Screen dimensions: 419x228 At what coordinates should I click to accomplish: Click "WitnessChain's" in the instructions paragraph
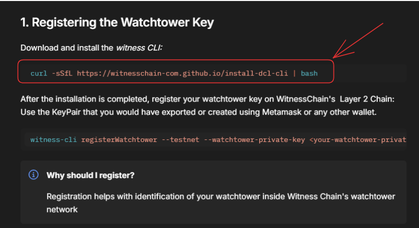click(306, 99)
